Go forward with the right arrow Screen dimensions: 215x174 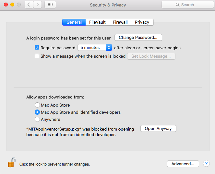(x=37, y=5)
